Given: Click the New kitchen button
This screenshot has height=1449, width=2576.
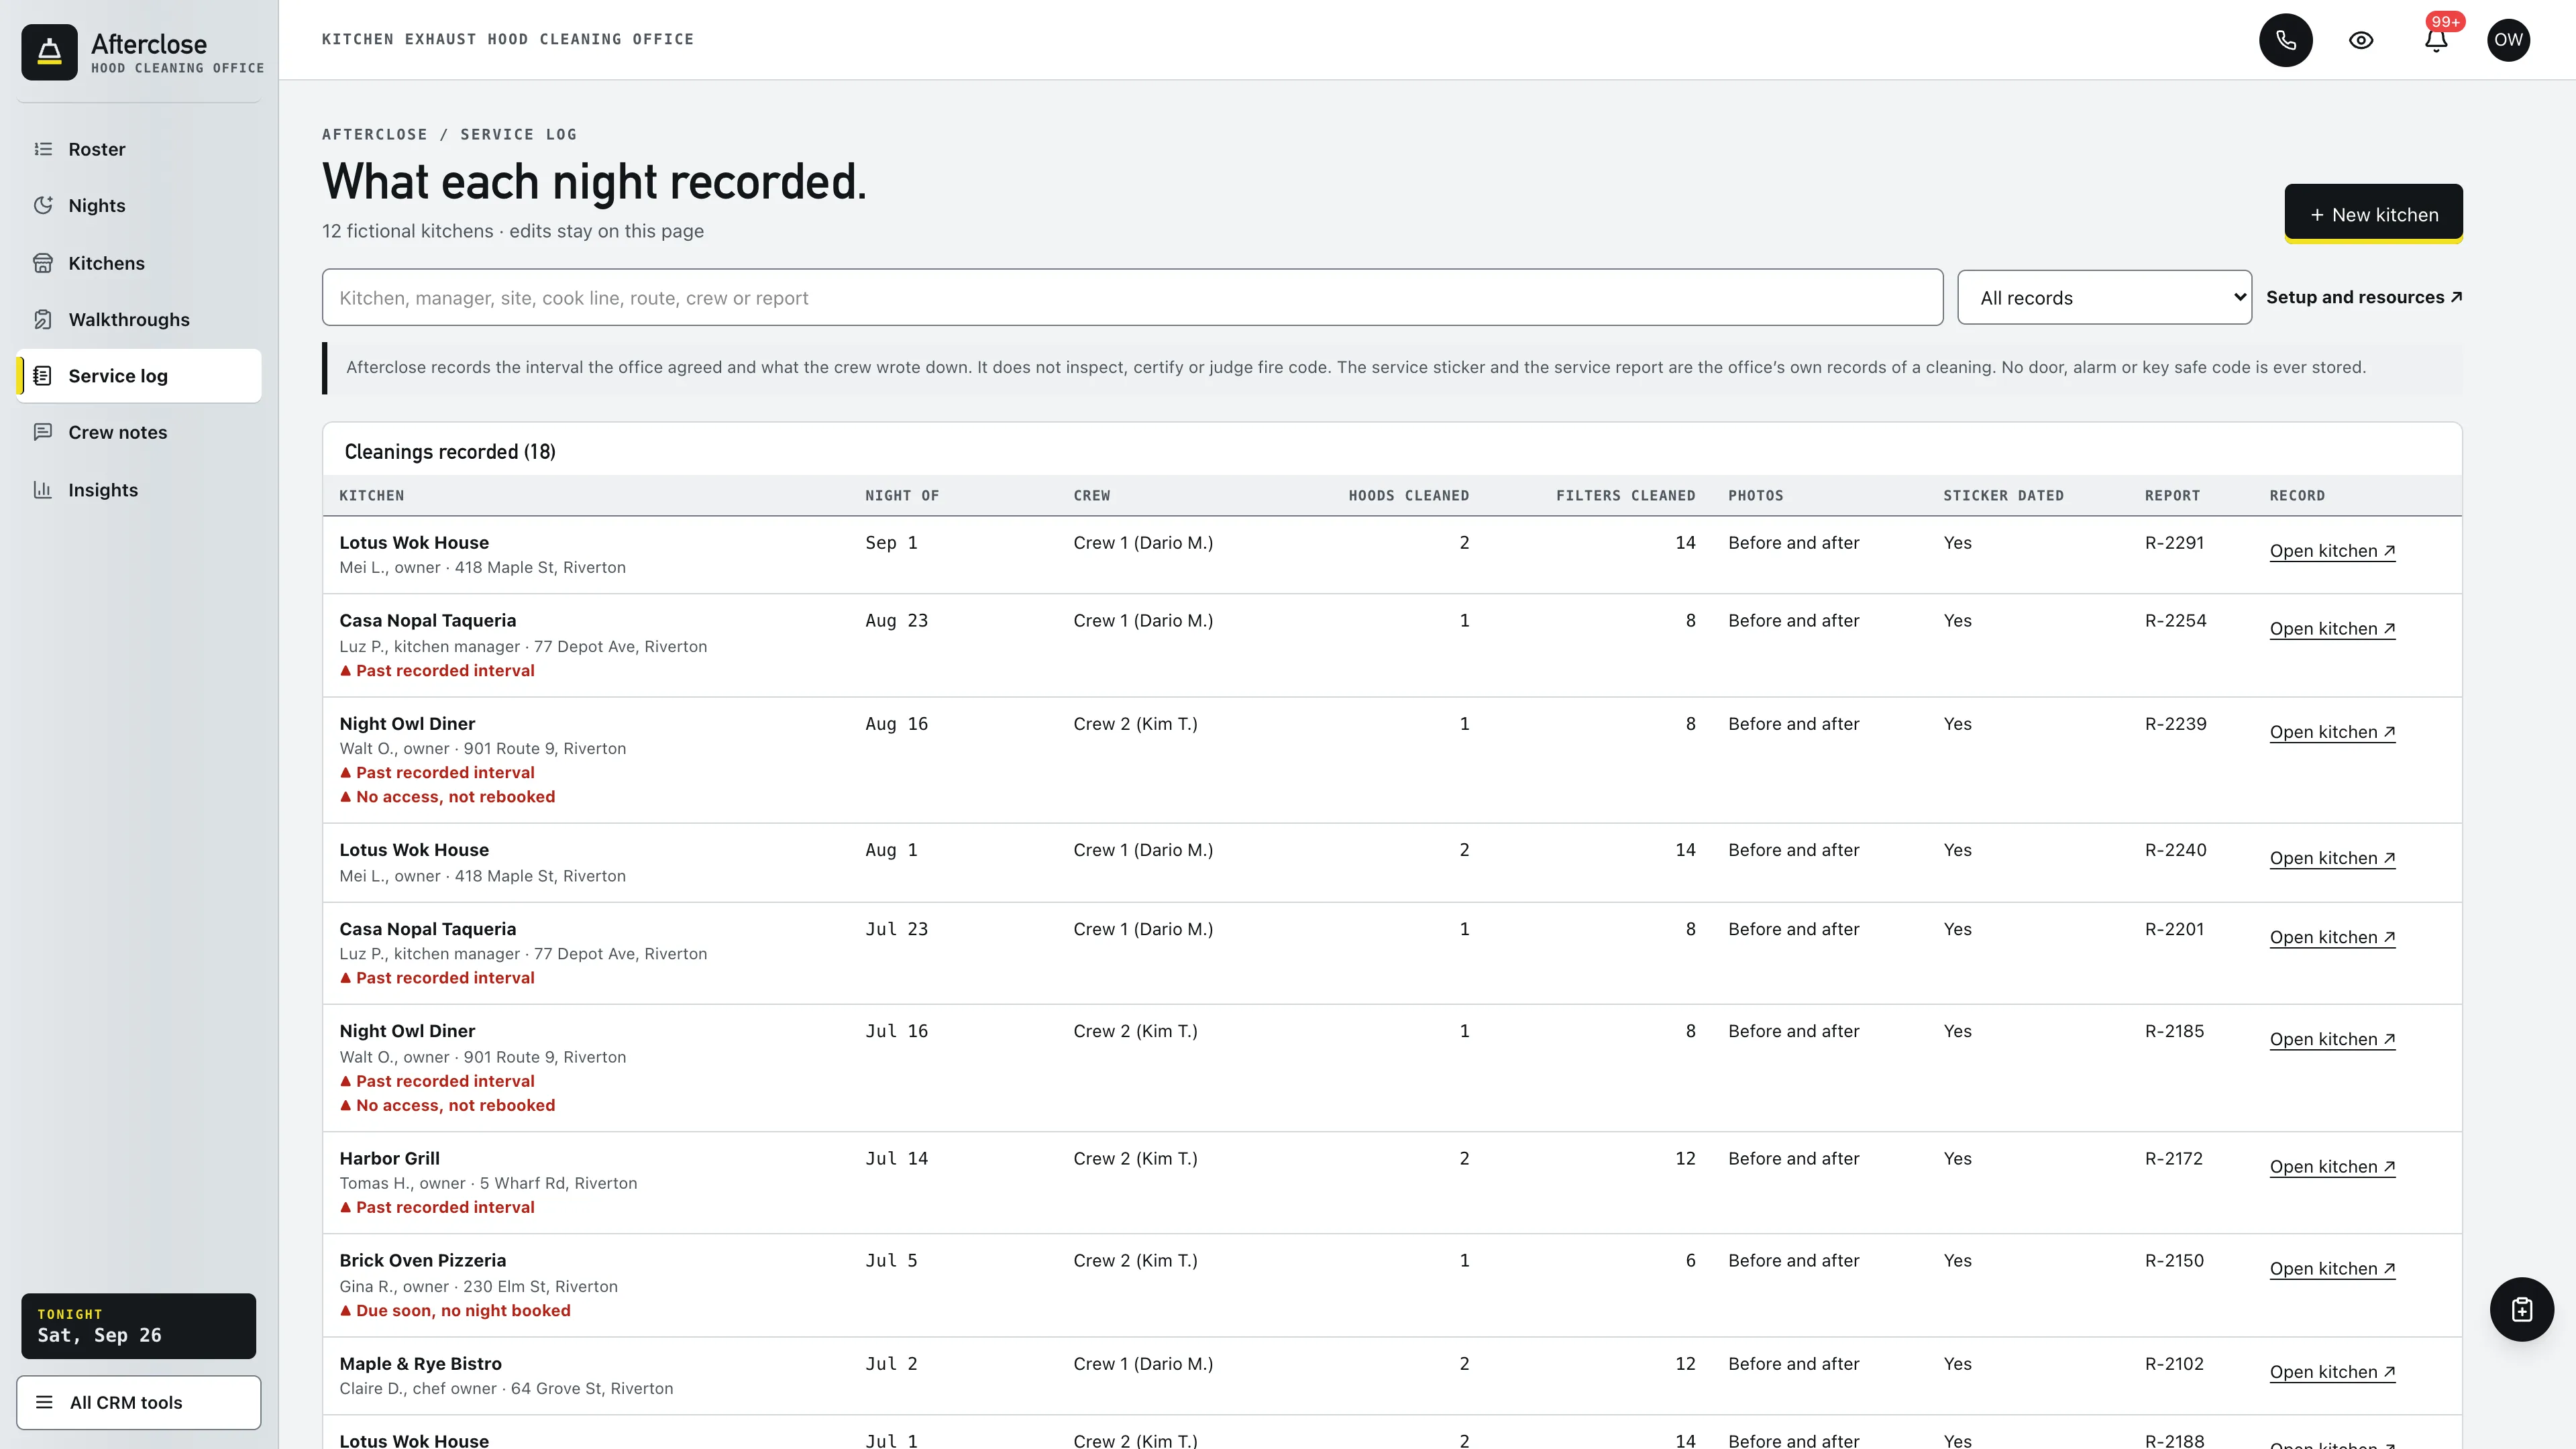Looking at the screenshot, I should pyautogui.click(x=2373, y=214).
